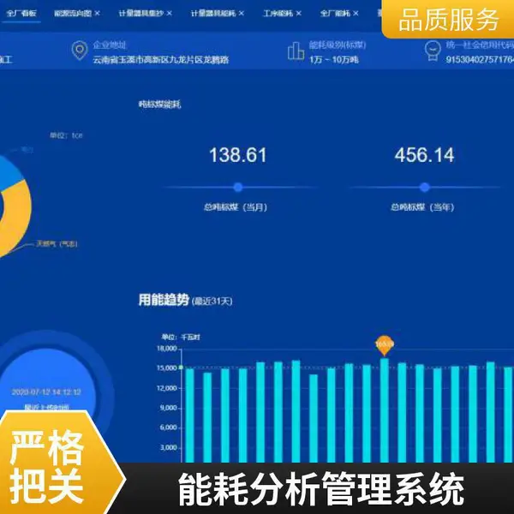The image size is (514, 514).
Task: Open the 计量器具能耗 tab
Action: pyautogui.click(x=213, y=14)
